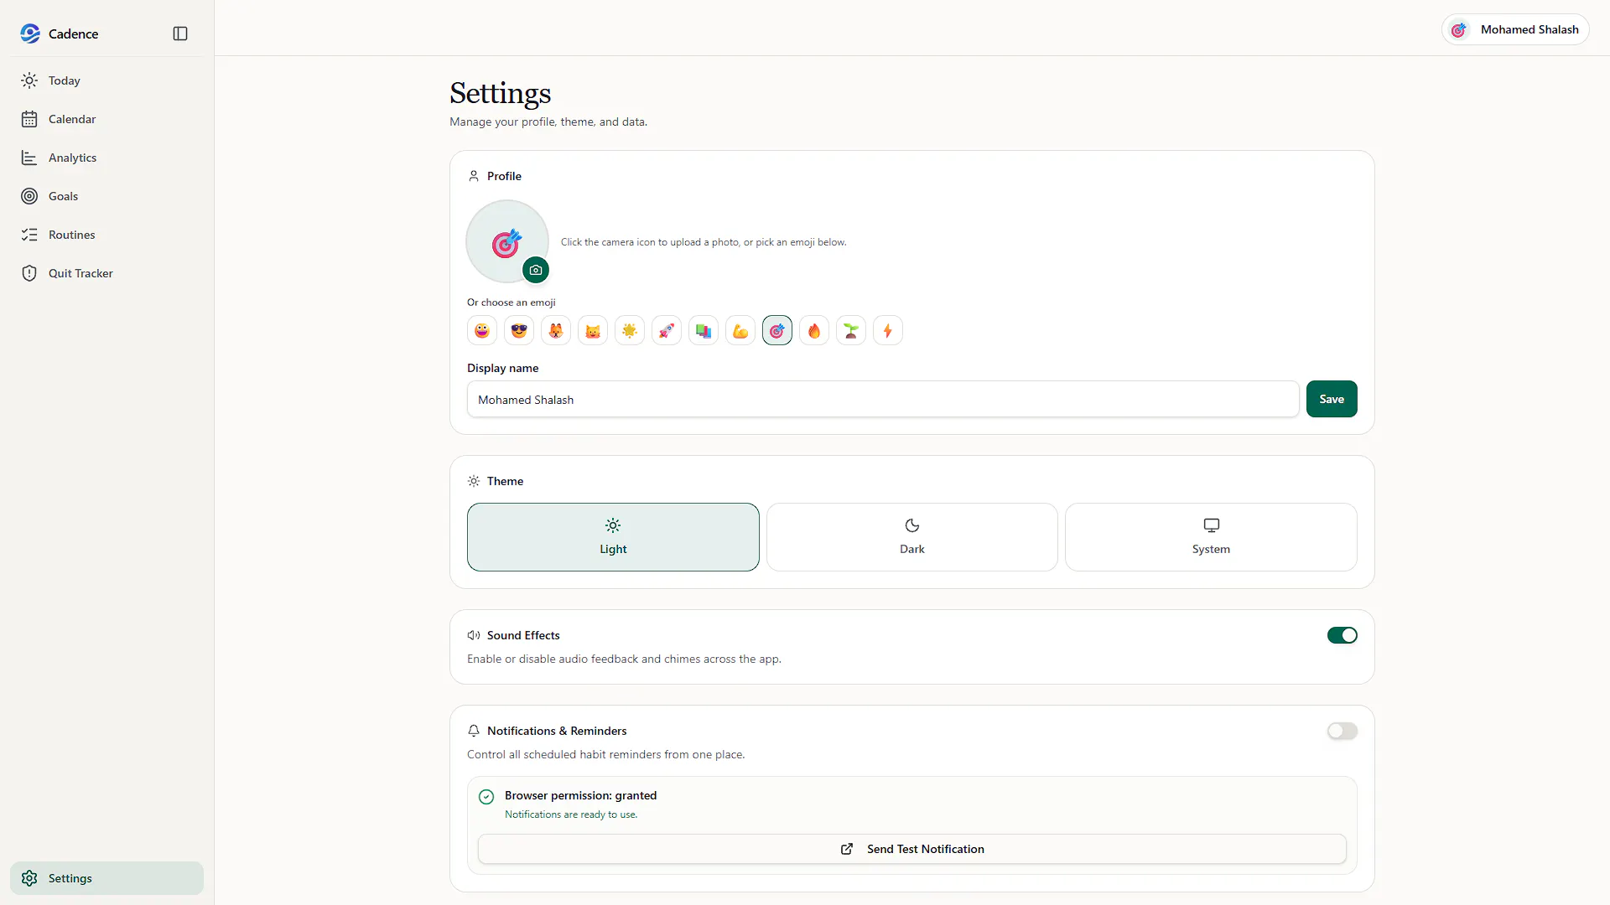Select the lightning bolt emoji avatar
The width and height of the screenshot is (1610, 905).
pos(888,331)
